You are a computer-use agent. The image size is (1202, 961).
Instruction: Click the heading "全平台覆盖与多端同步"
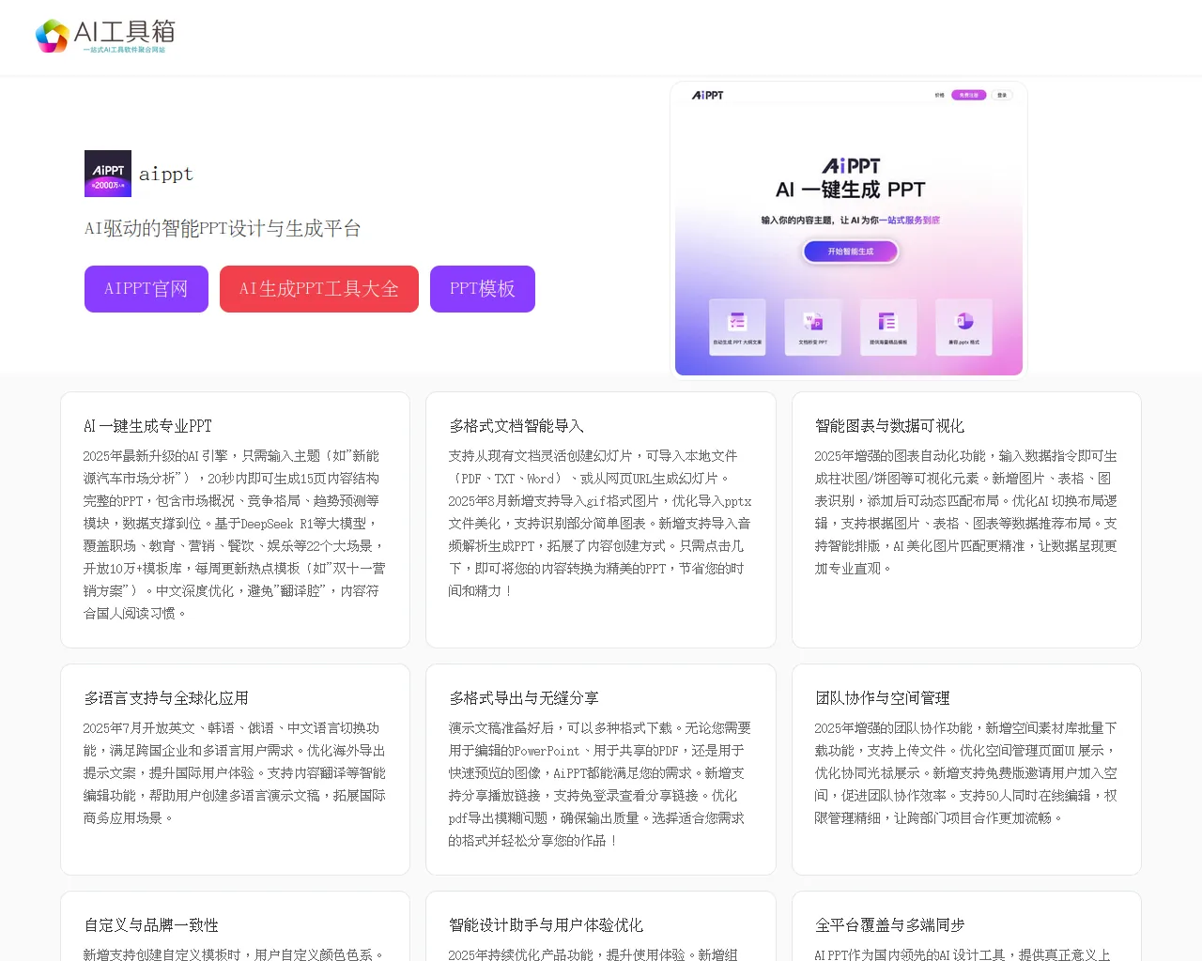pyautogui.click(x=890, y=925)
